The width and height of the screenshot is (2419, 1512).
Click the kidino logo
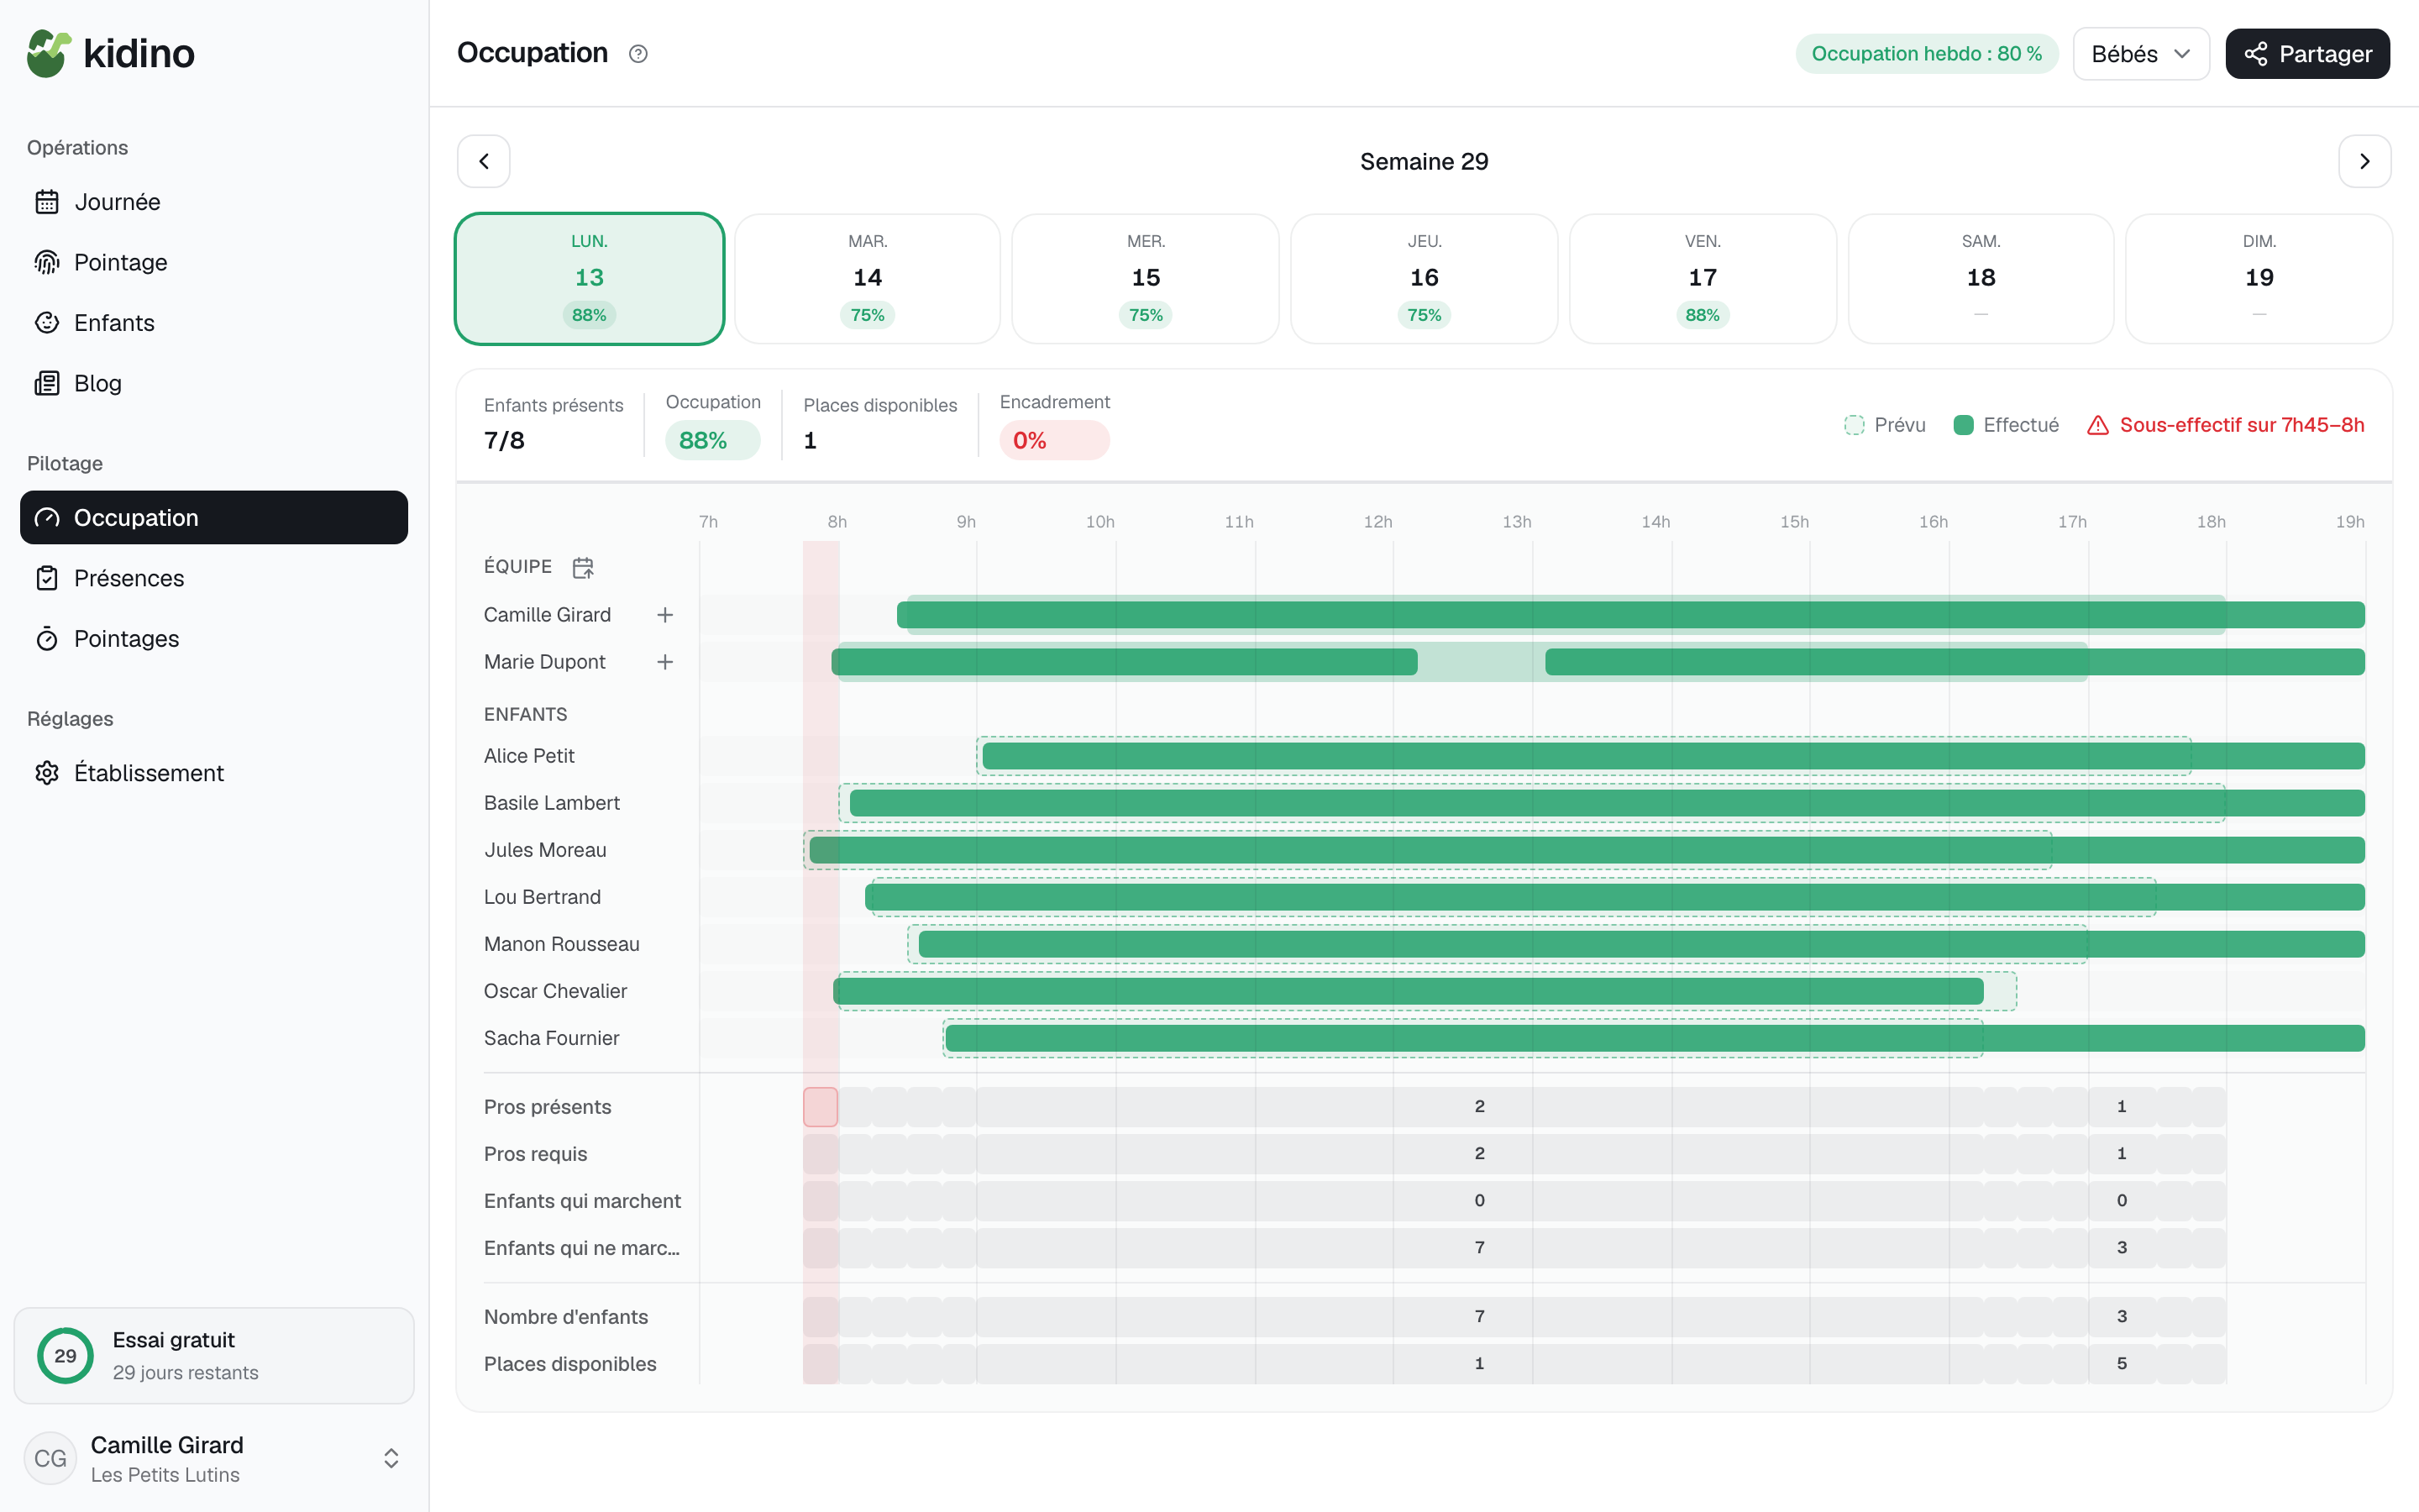(111, 53)
